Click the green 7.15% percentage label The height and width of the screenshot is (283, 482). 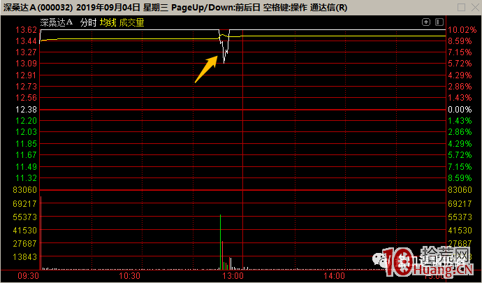tap(460, 167)
